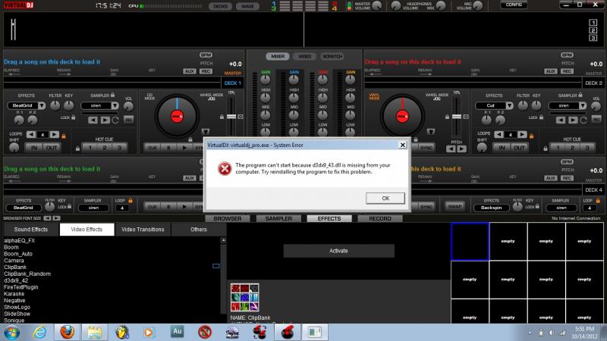Close the System Error dialog
The height and width of the screenshot is (341, 607).
[x=403, y=145]
